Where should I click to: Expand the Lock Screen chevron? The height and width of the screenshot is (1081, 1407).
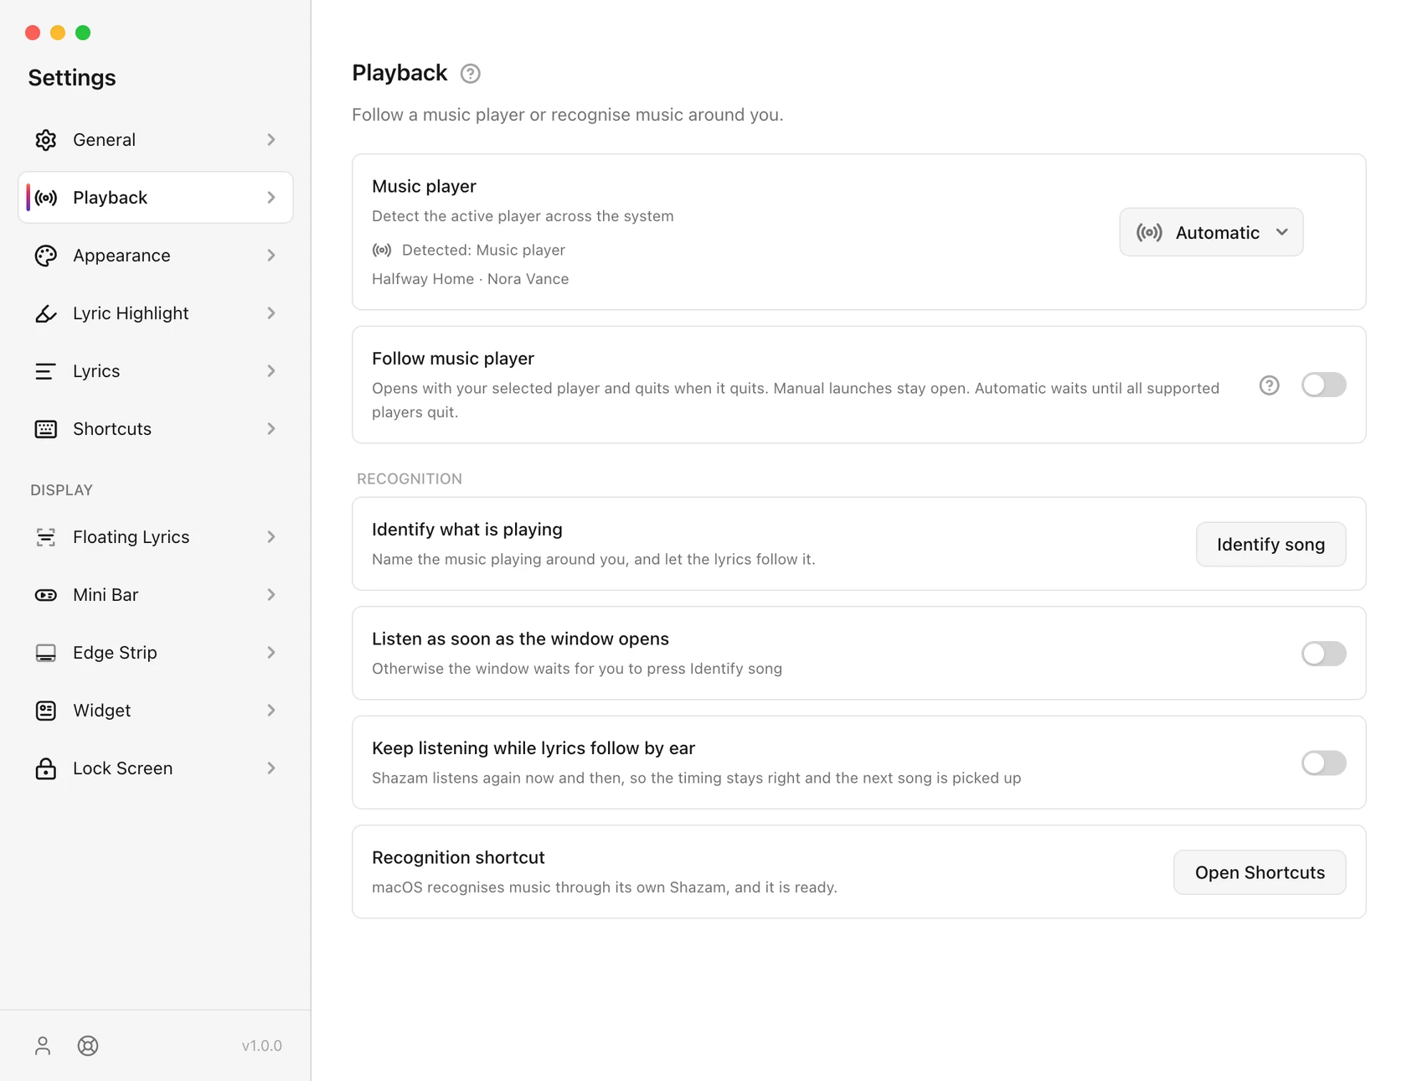(x=271, y=768)
